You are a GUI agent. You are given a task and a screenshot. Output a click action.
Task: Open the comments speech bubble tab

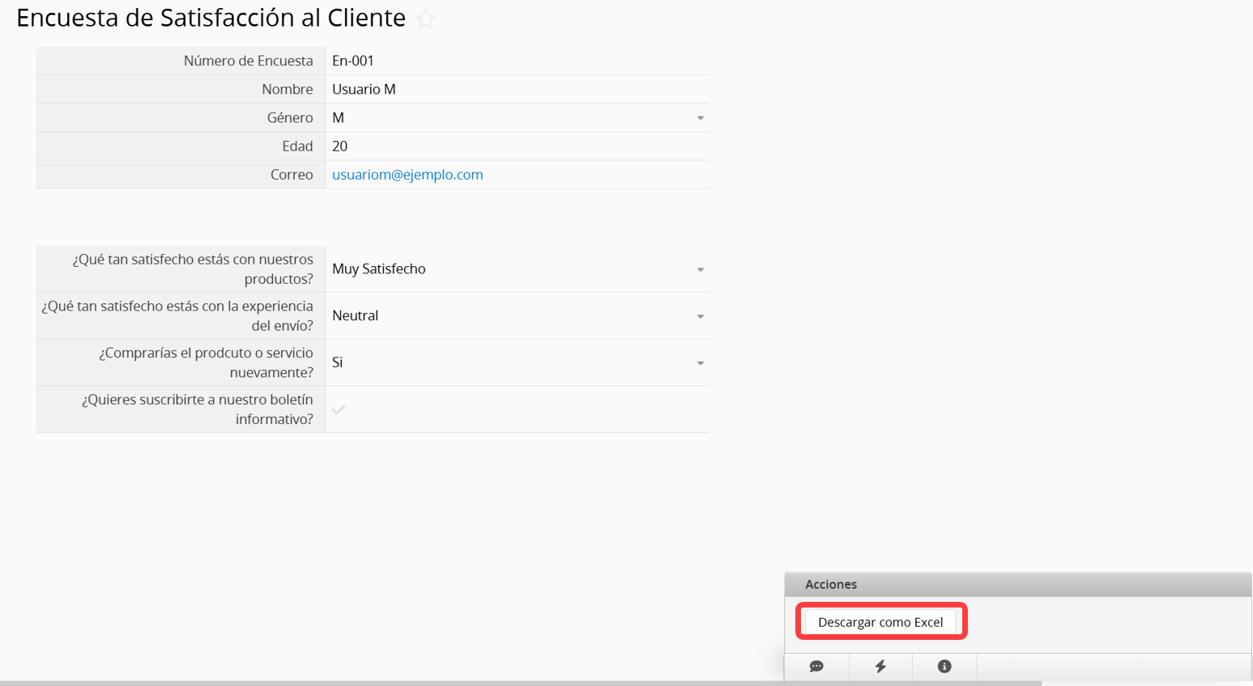(x=816, y=667)
